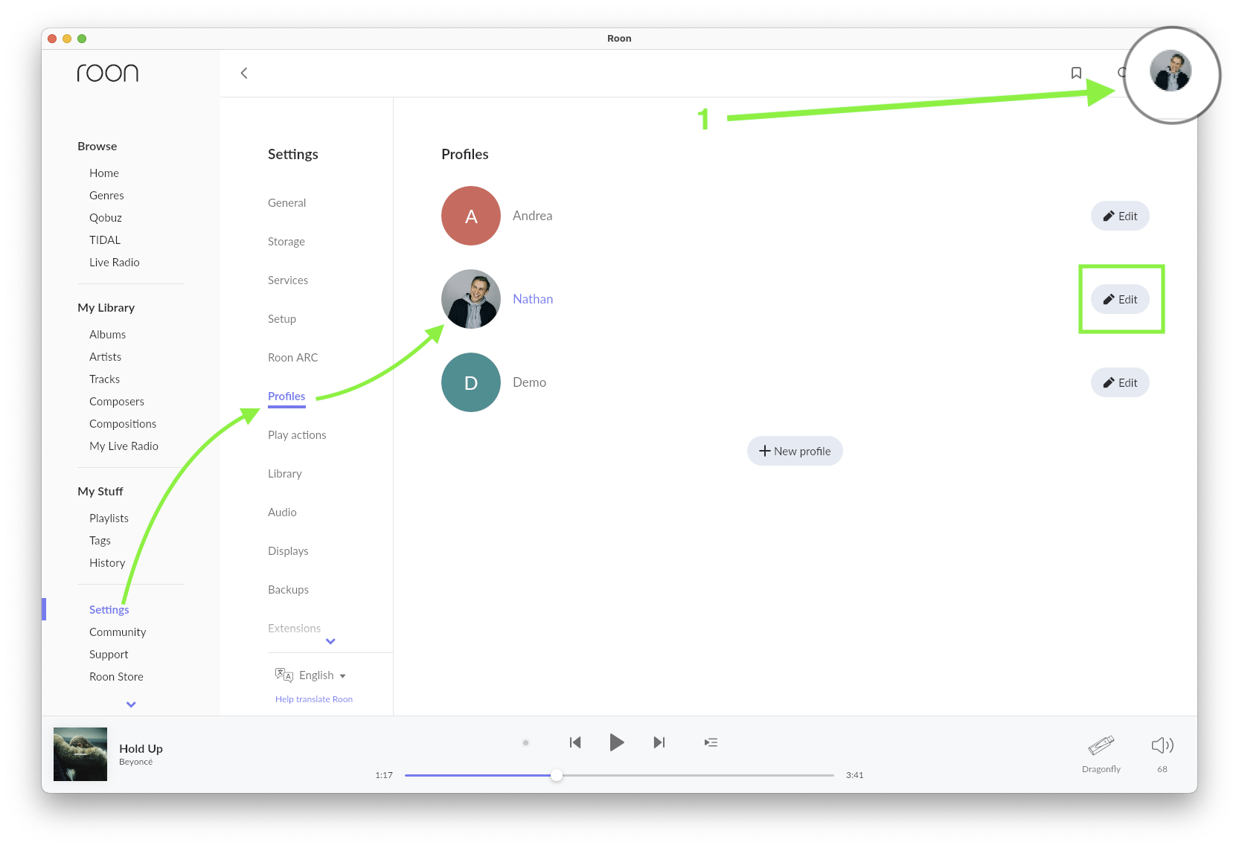Click the Beyoncé artist name
The height and width of the screenshot is (848, 1239).
click(135, 762)
